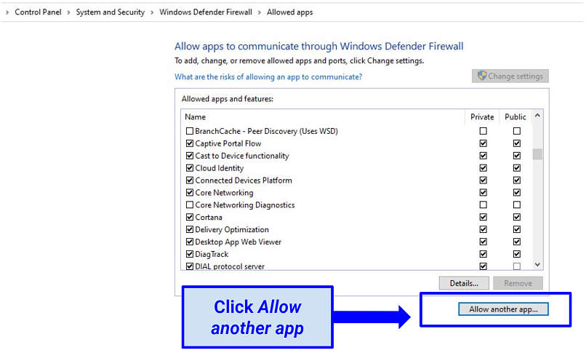Click the list scrollbar thumb
The width and height of the screenshot is (586, 353).
pos(537,154)
